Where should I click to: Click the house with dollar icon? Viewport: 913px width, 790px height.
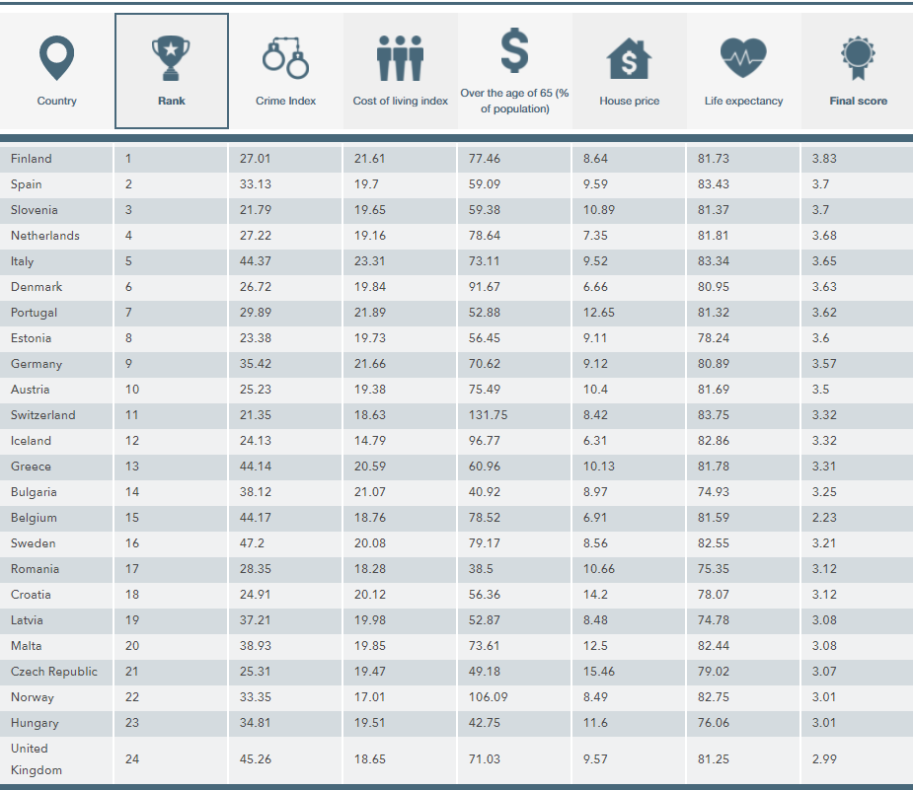(x=629, y=58)
